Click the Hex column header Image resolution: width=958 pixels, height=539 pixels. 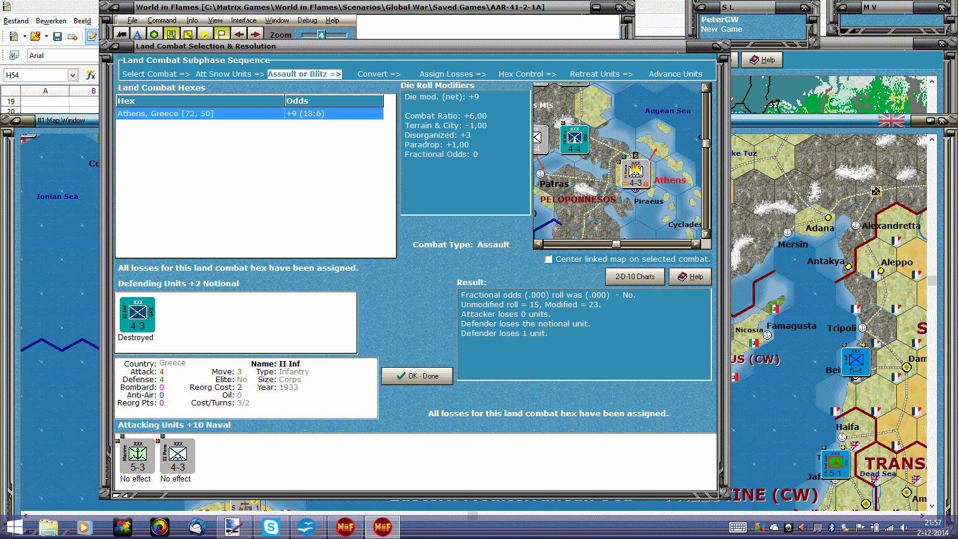(x=200, y=101)
